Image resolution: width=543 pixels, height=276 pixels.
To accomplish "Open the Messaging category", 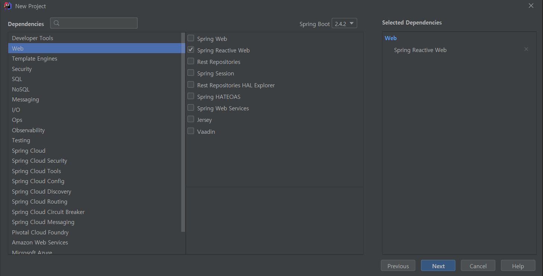I will pos(95,99).
